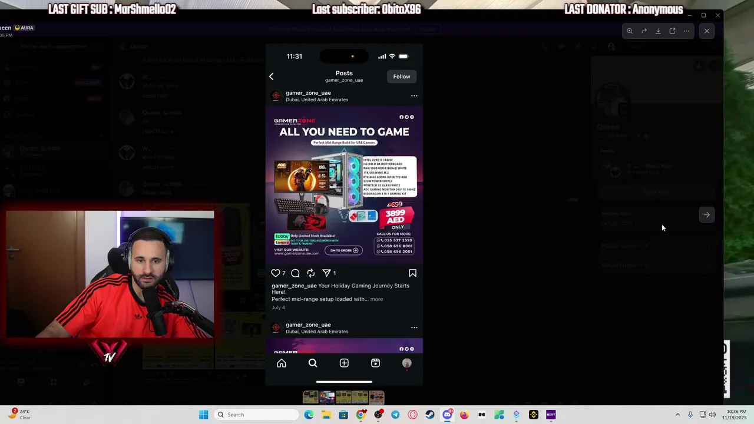Open the weather widget showing 24°C
The height and width of the screenshot is (424, 754).
[20, 415]
